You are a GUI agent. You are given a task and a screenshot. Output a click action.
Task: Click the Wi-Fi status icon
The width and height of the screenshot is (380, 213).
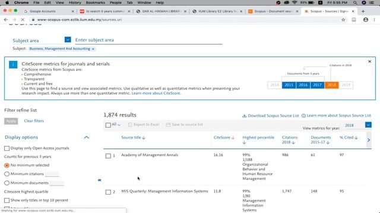pos(294,2)
